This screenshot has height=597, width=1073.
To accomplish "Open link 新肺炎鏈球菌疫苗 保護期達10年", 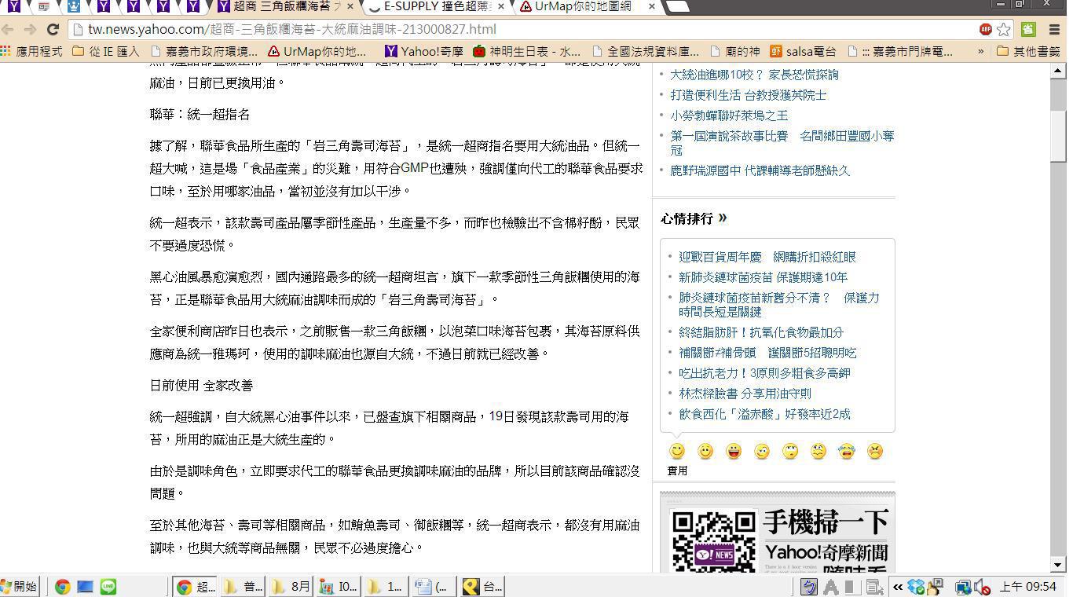I will (x=763, y=277).
